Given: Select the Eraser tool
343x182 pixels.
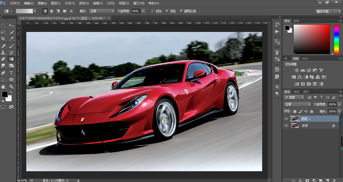Looking at the screenshot, I should click(3, 59).
